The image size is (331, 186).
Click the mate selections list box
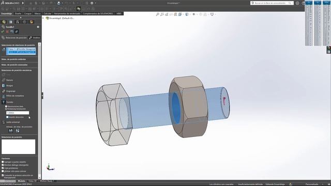click(x=21, y=51)
